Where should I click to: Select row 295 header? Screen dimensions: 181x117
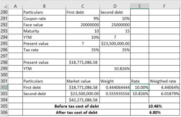(x=4, y=43)
